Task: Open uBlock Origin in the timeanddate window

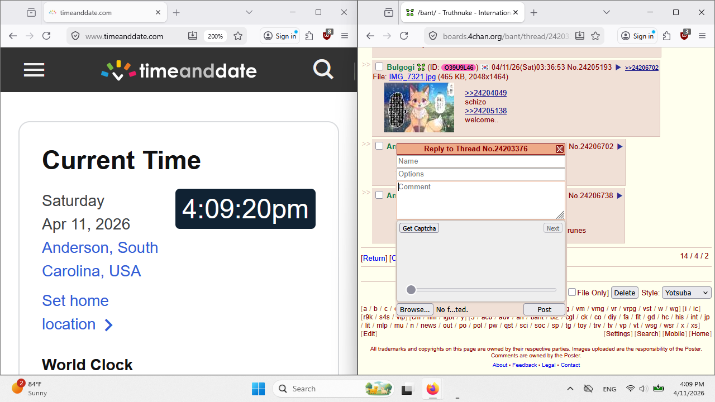Action: tap(327, 36)
